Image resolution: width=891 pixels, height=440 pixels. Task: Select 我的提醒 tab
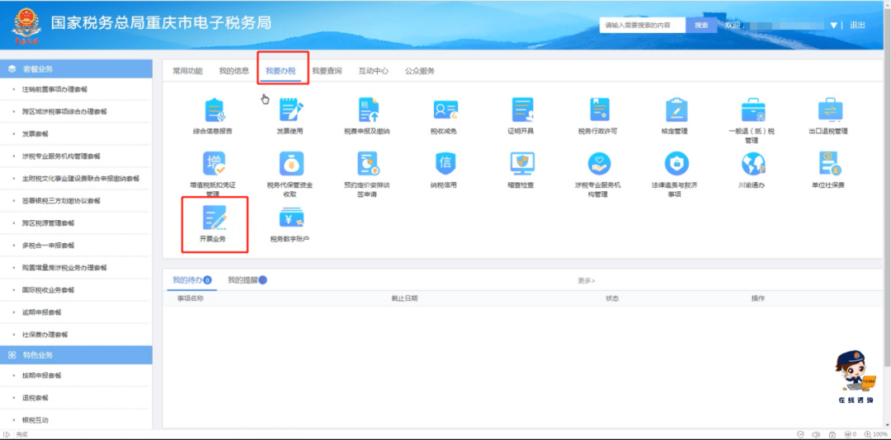pos(247,280)
